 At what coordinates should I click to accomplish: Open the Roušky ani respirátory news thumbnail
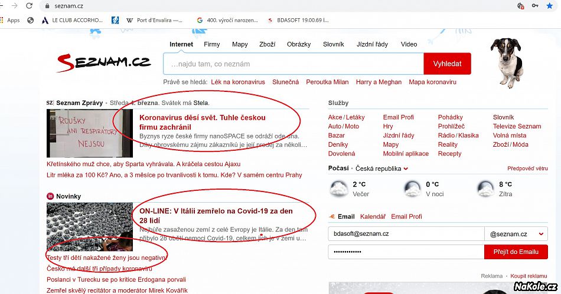90,133
